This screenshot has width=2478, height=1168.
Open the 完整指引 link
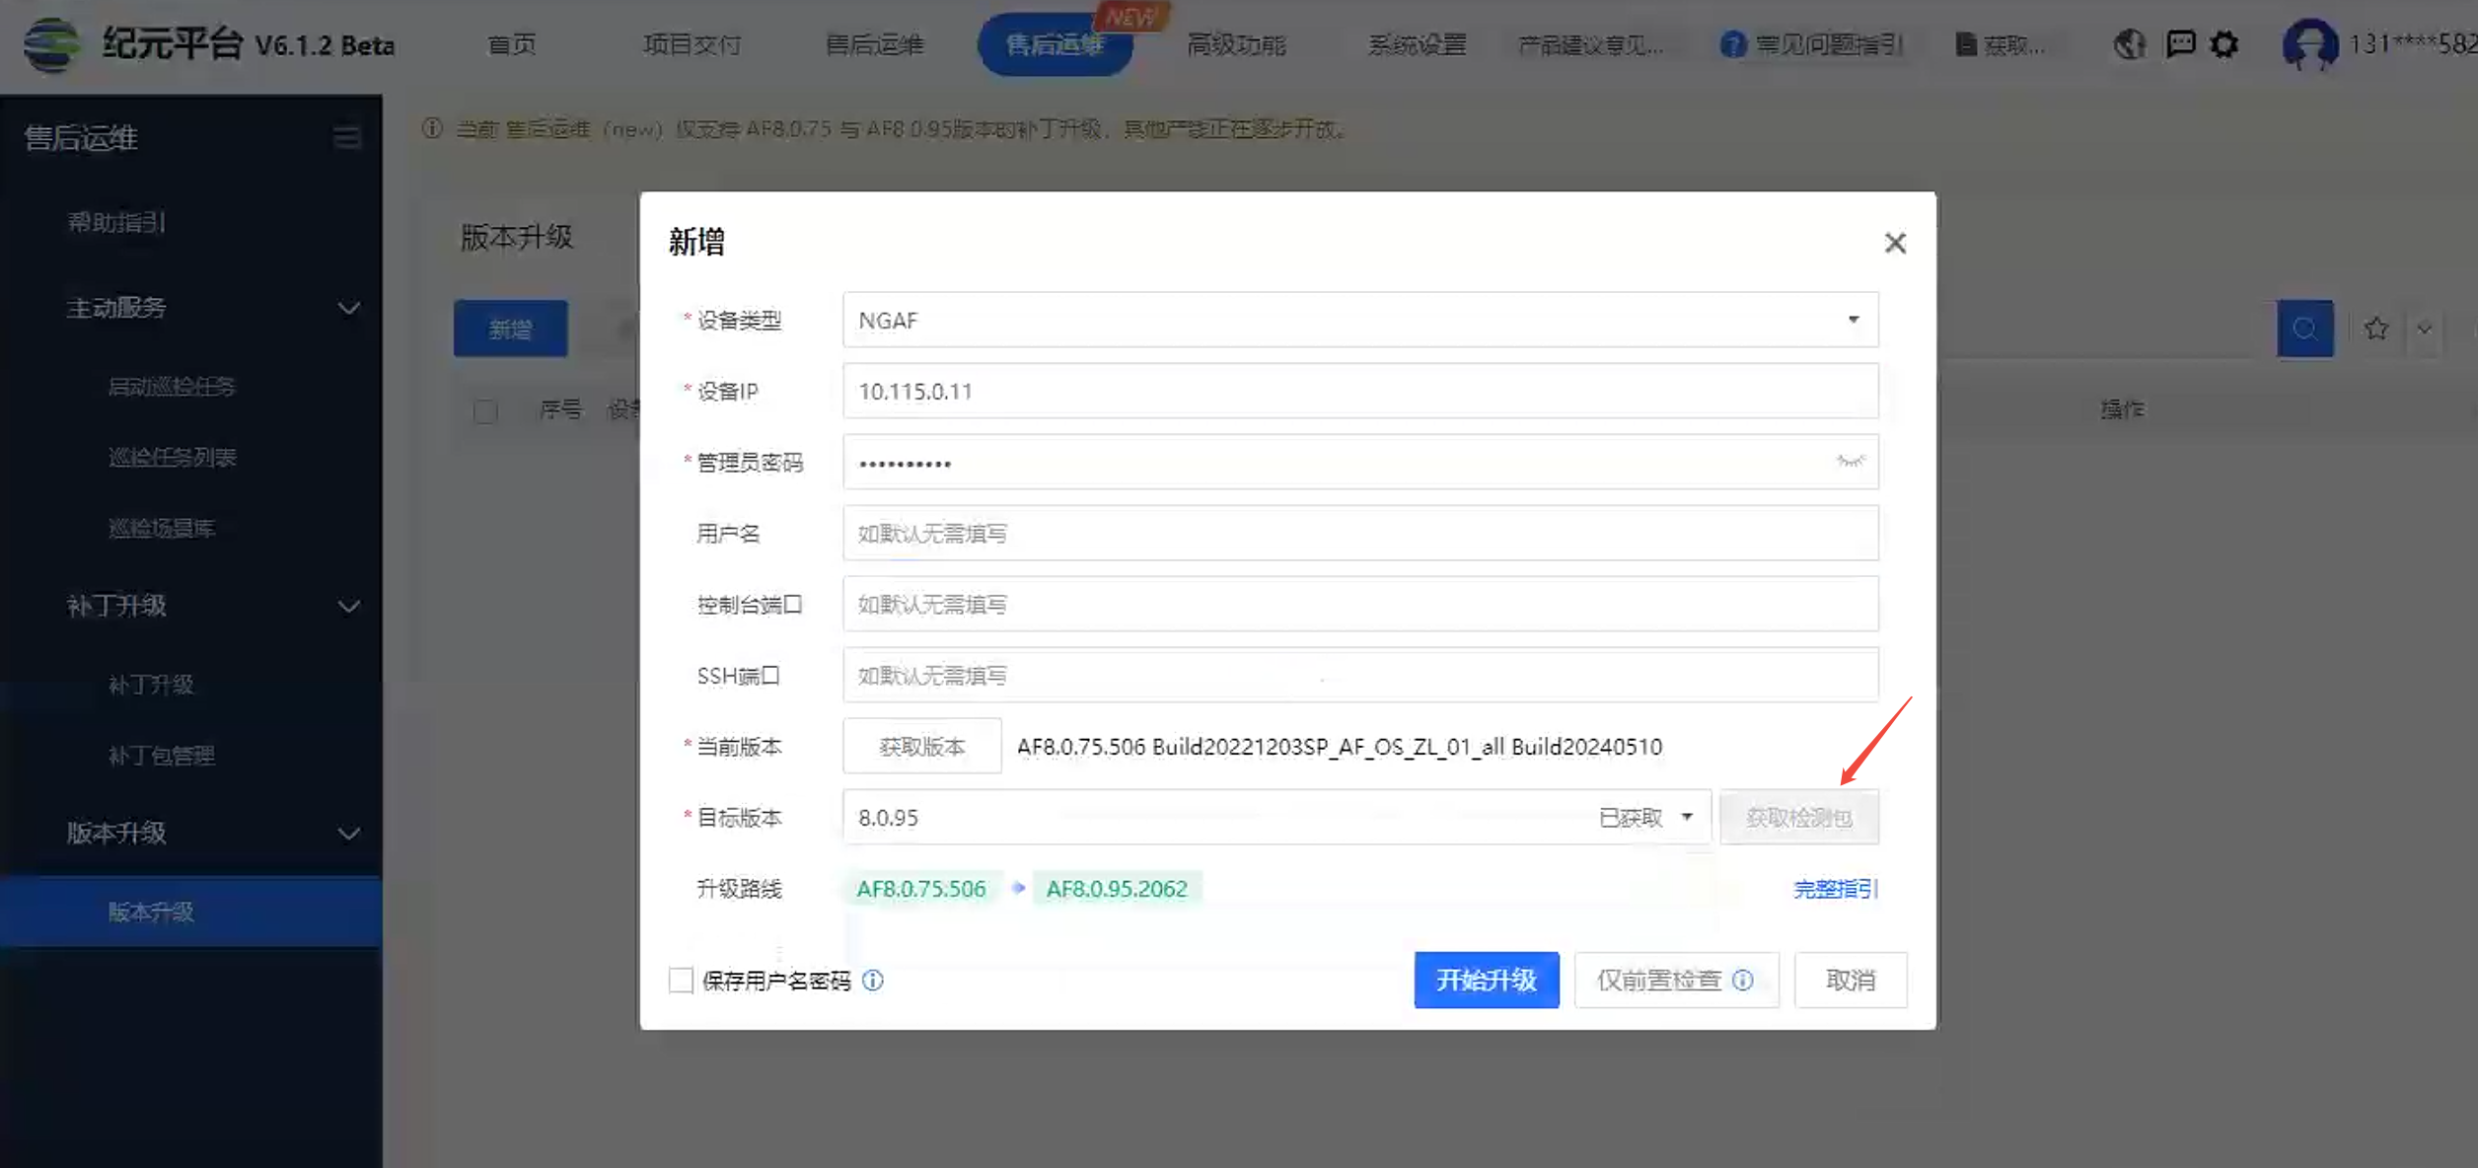coord(1835,889)
